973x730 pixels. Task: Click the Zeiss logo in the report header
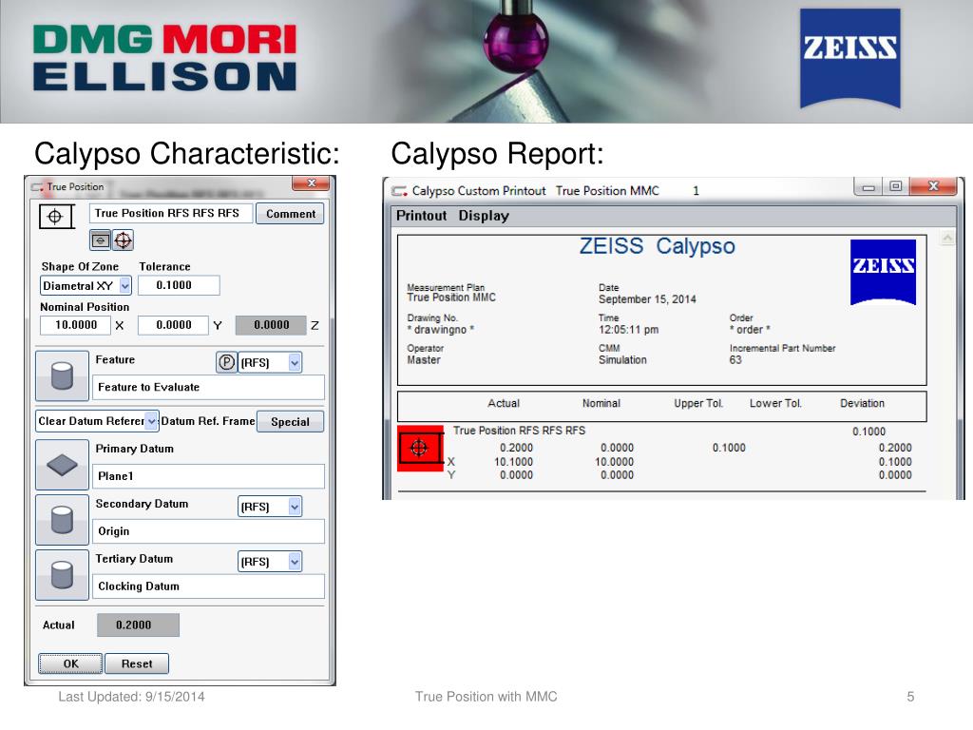(883, 271)
